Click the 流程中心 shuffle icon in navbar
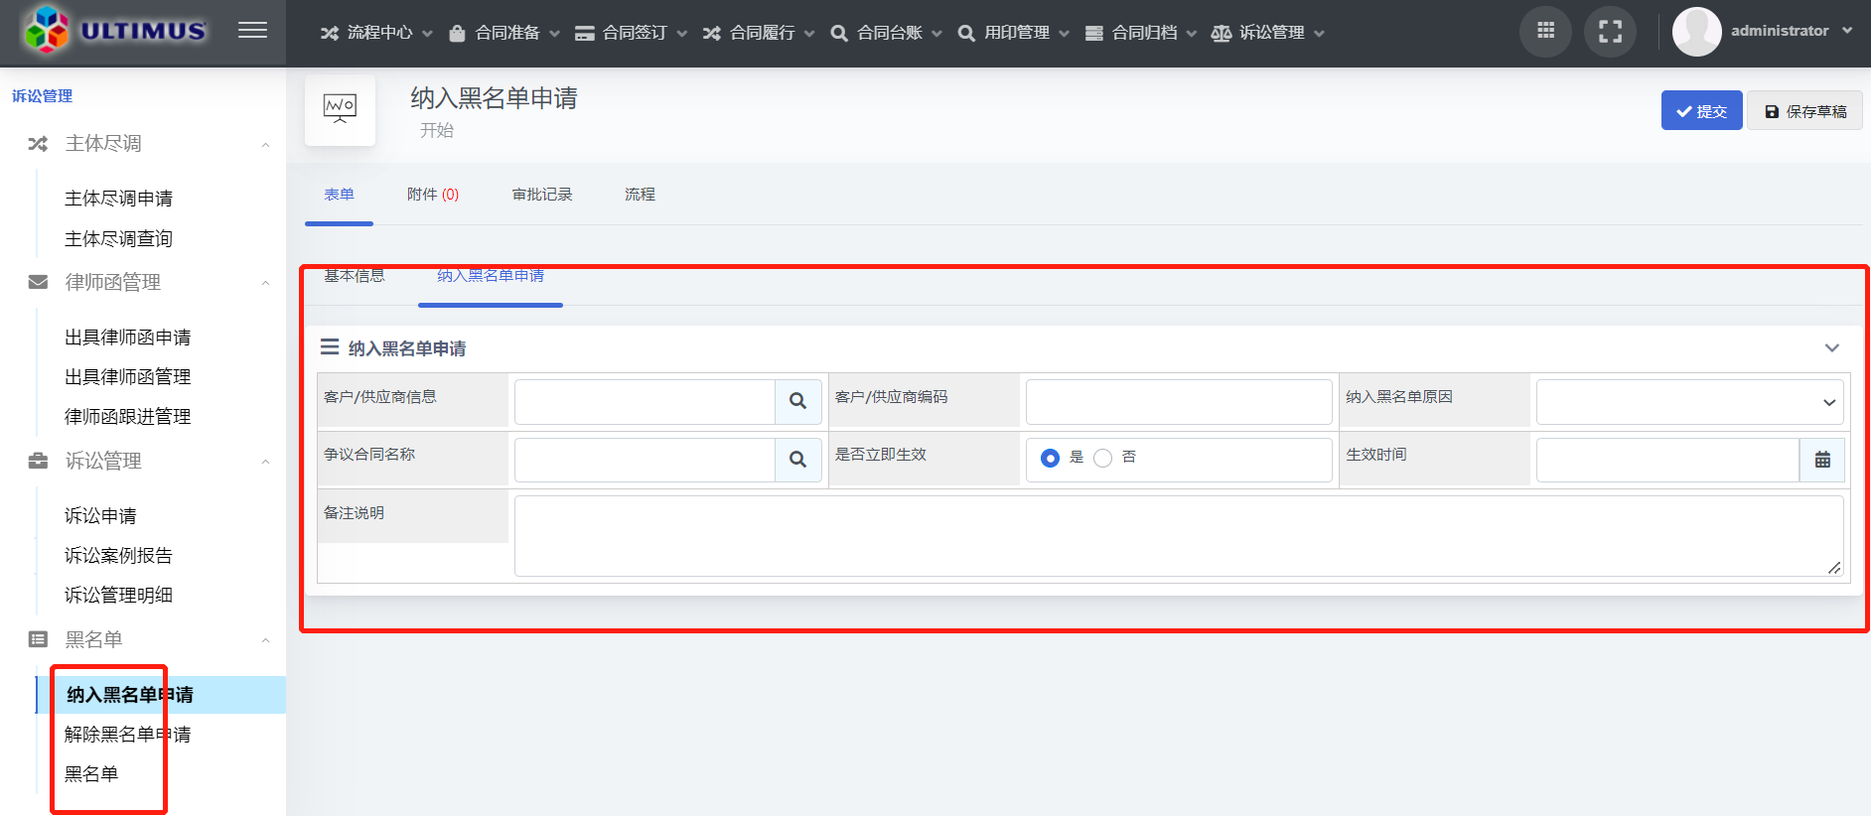This screenshot has width=1871, height=816. pyautogui.click(x=330, y=33)
